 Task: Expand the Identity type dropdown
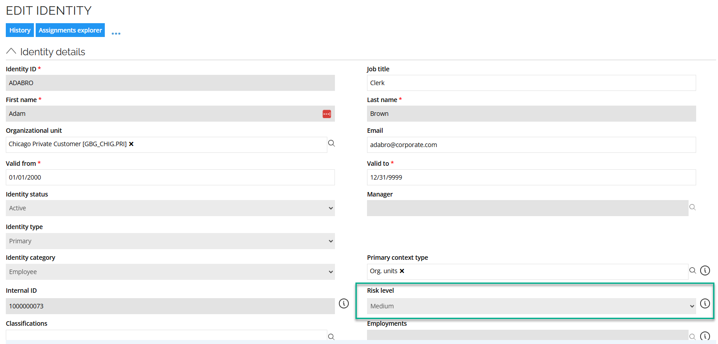pyautogui.click(x=170, y=241)
